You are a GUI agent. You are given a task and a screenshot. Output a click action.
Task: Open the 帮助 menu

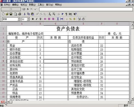[58, 5]
